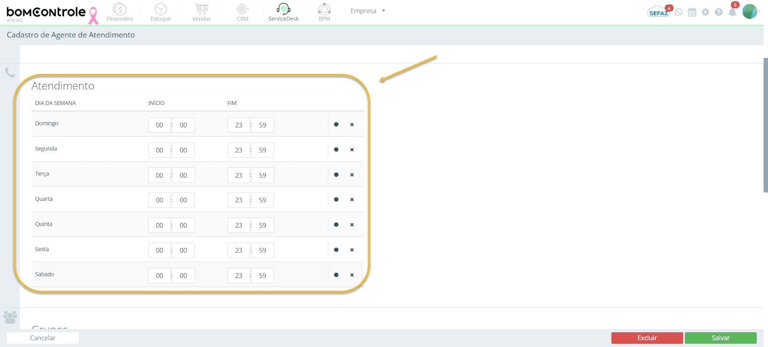768x347 pixels.
Task: Click the dot icon on Terça row
Action: [336, 175]
